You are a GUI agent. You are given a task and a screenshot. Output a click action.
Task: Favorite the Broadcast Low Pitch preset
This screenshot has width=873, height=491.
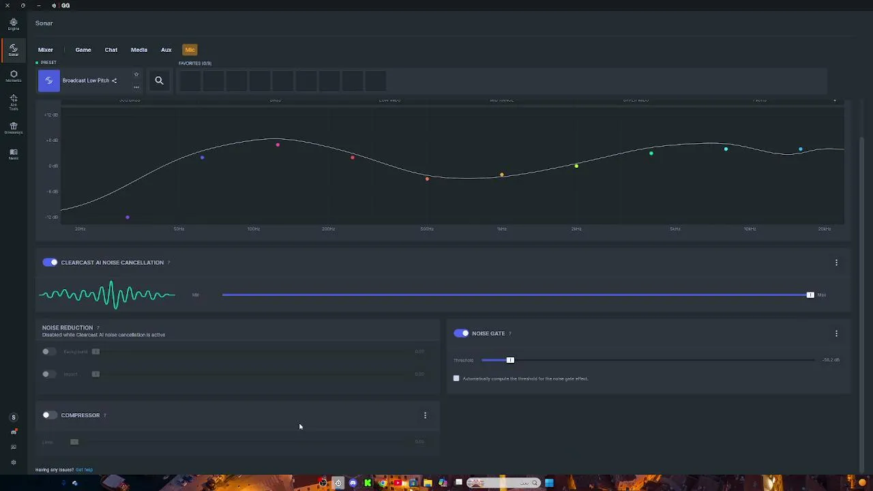coord(136,74)
